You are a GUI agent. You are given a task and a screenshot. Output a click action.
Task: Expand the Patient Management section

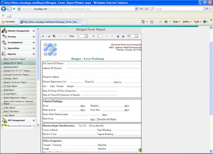click(x=33, y=31)
